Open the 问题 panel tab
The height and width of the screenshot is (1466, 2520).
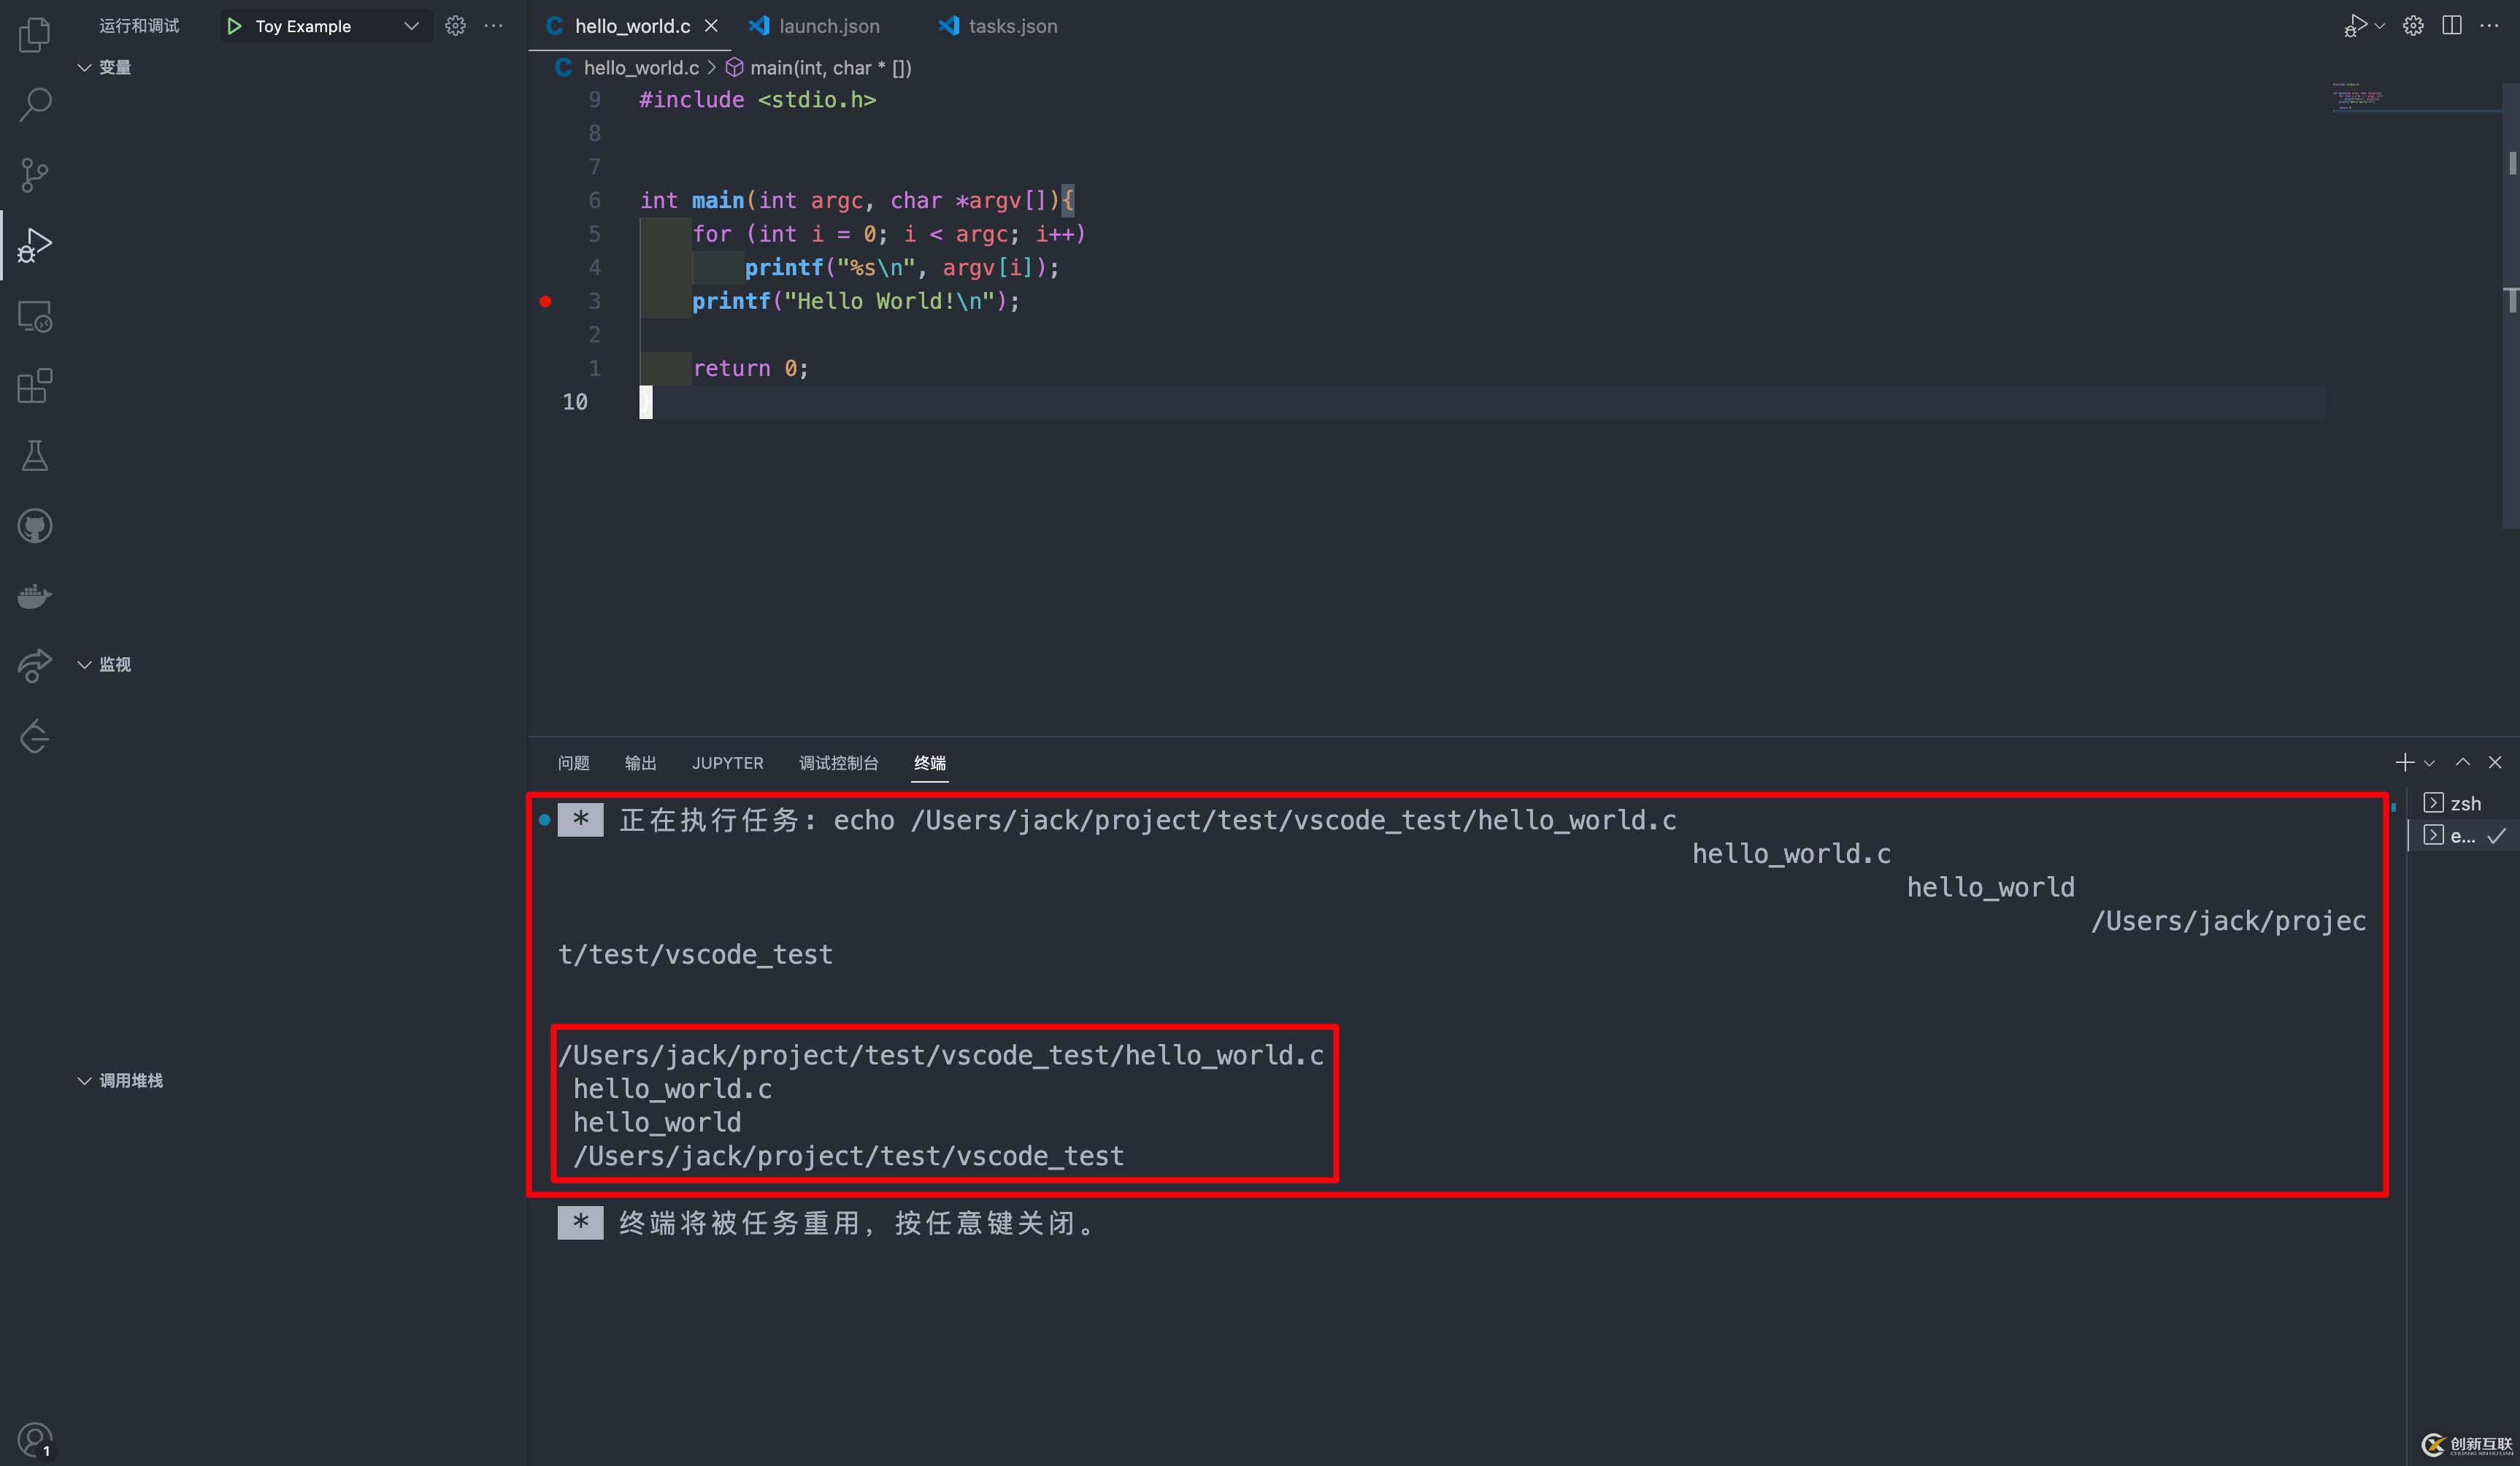573,763
